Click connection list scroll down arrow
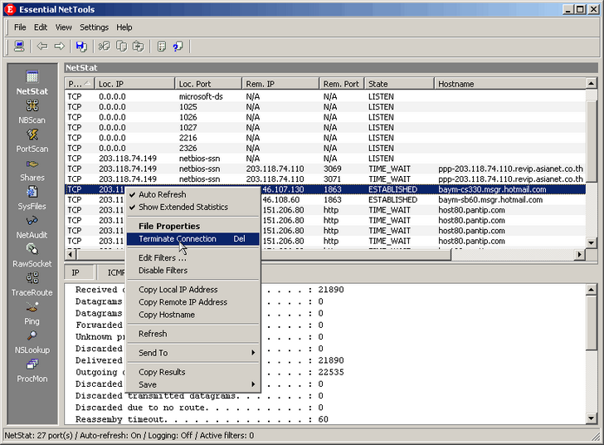 pos(592,242)
